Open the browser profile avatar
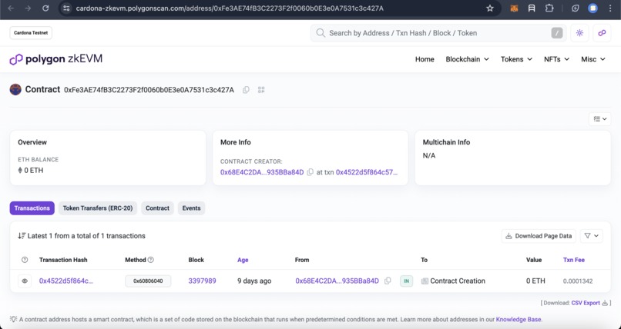 [592, 8]
